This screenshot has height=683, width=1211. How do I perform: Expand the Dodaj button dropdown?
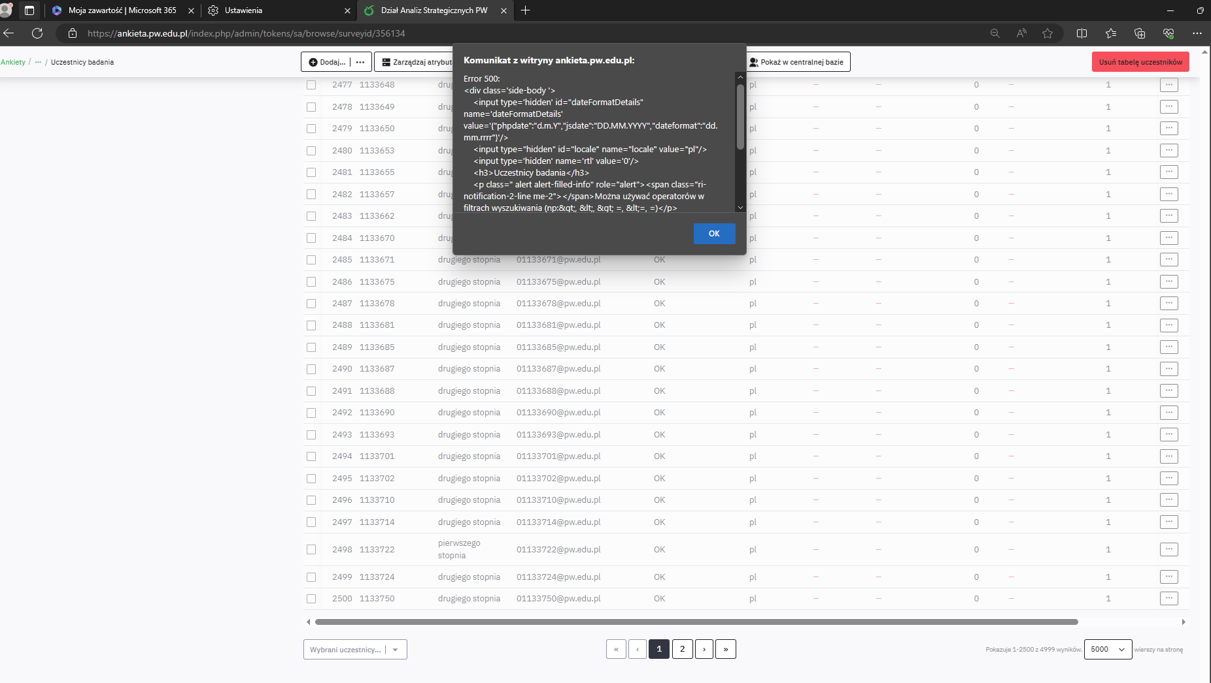coord(360,62)
